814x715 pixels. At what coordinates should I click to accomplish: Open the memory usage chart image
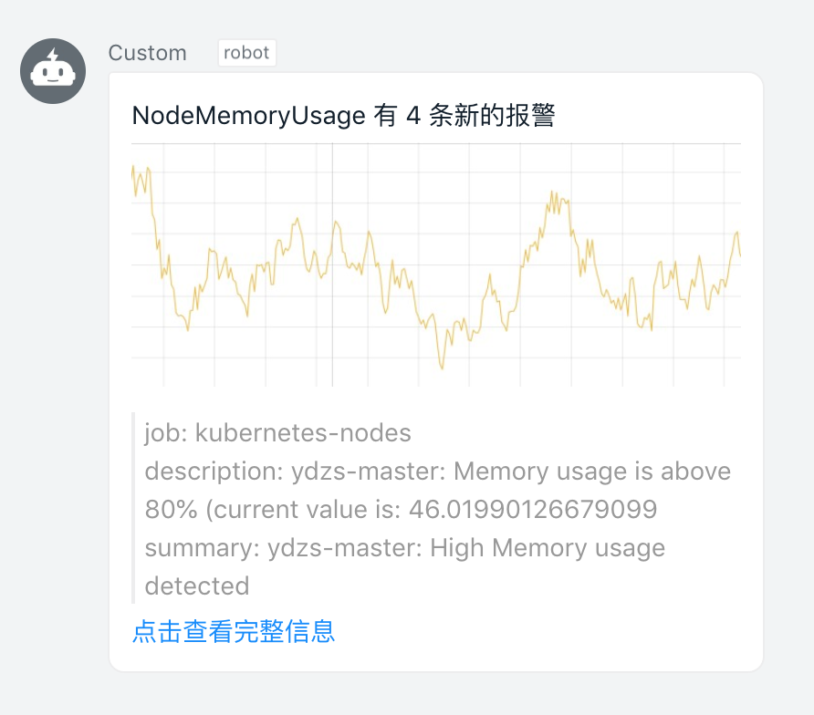pyautogui.click(x=436, y=264)
